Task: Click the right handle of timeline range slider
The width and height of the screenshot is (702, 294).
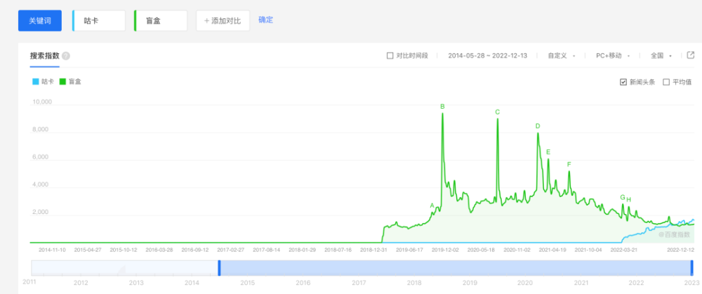Action: [691, 267]
